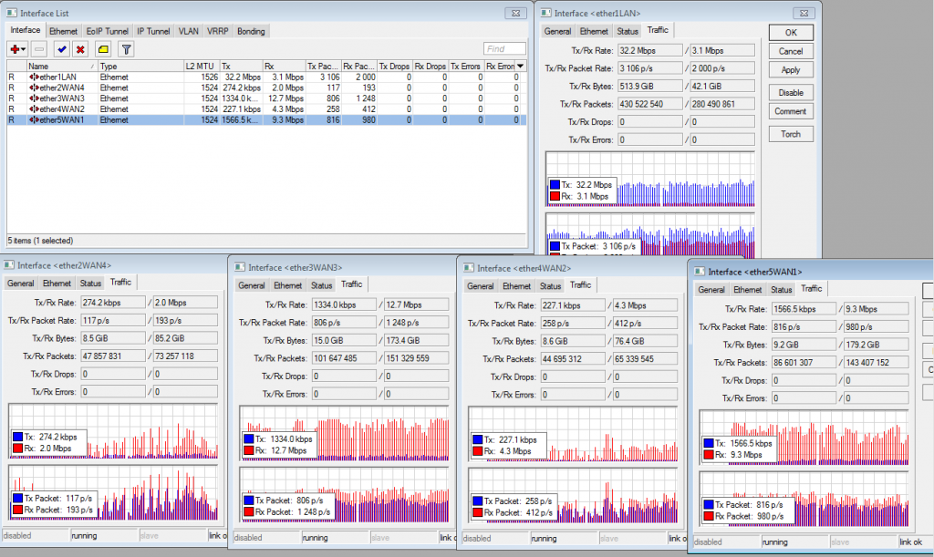Open the Ethernet tab in Interface List
This screenshot has width=934, height=557.
pos(63,31)
